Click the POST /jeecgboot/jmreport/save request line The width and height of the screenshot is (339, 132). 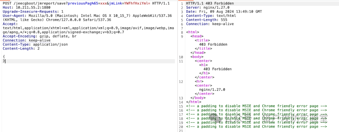click(86, 3)
